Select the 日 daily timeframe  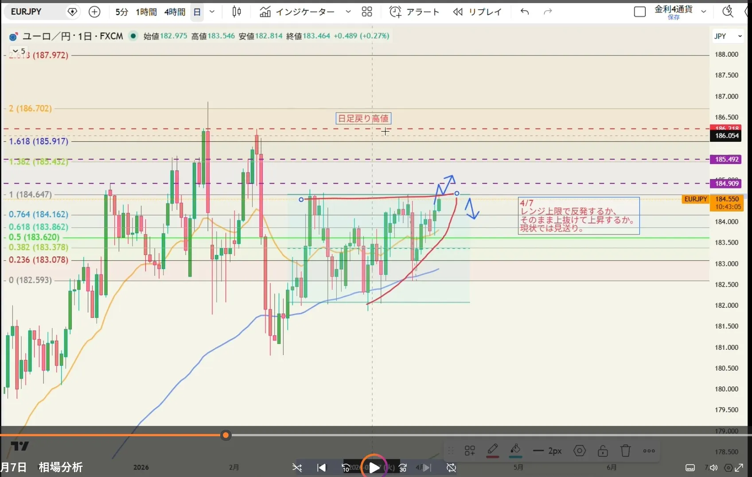197,12
